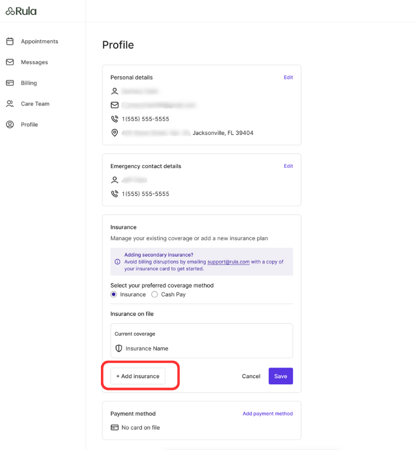This screenshot has width=417, height=450.
Task: Click the Profile person icon in sidebar
Action: tap(10, 124)
